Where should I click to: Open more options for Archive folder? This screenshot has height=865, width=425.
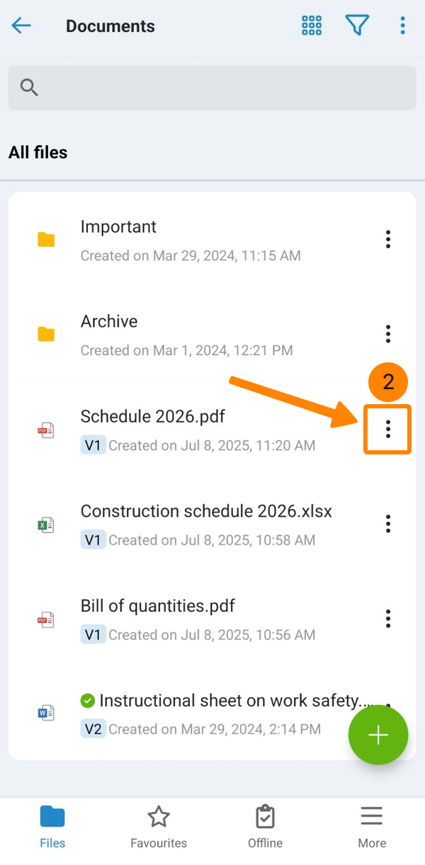[388, 334]
